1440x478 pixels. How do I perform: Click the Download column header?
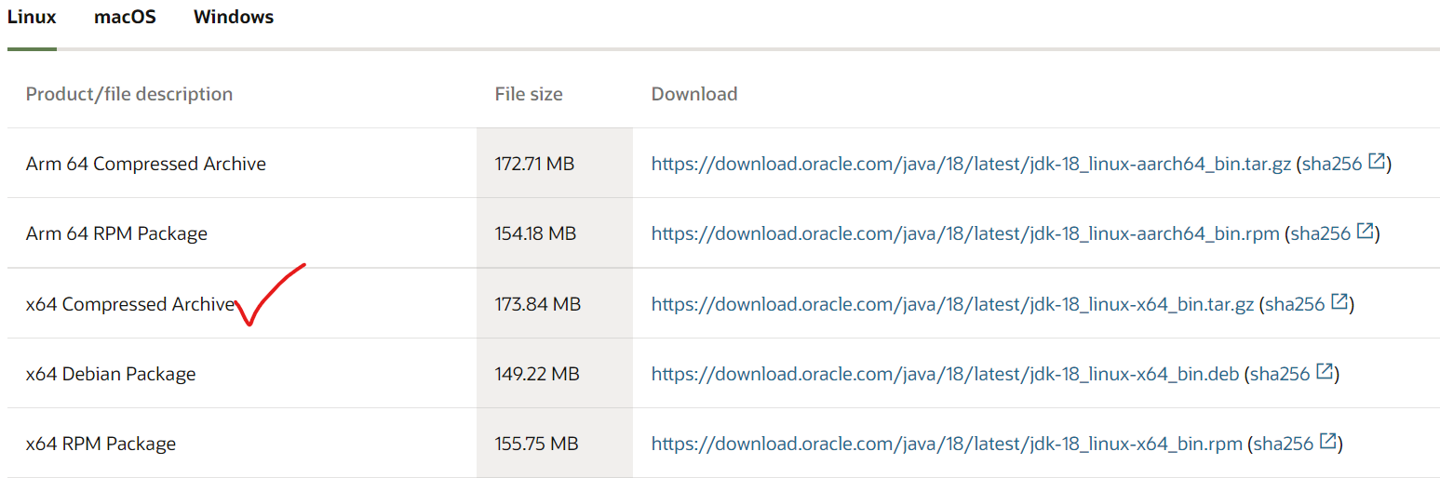(x=694, y=94)
